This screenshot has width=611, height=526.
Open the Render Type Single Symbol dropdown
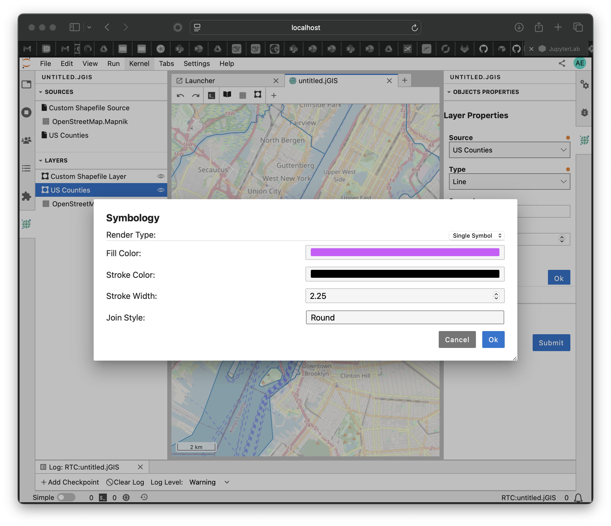[476, 236]
